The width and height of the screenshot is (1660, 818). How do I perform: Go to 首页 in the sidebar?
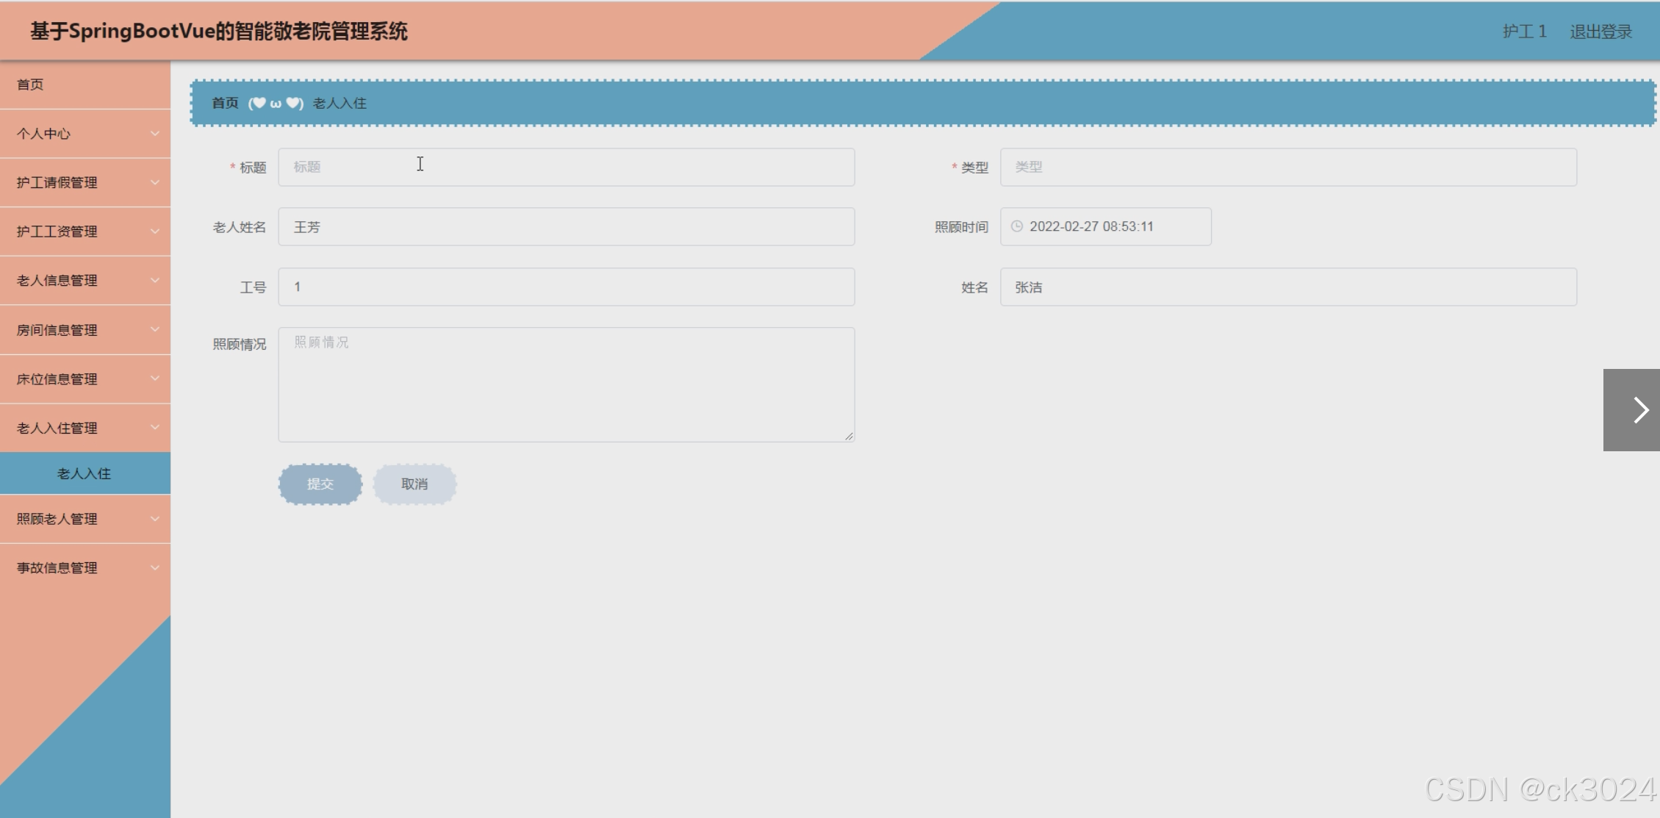[x=30, y=85]
